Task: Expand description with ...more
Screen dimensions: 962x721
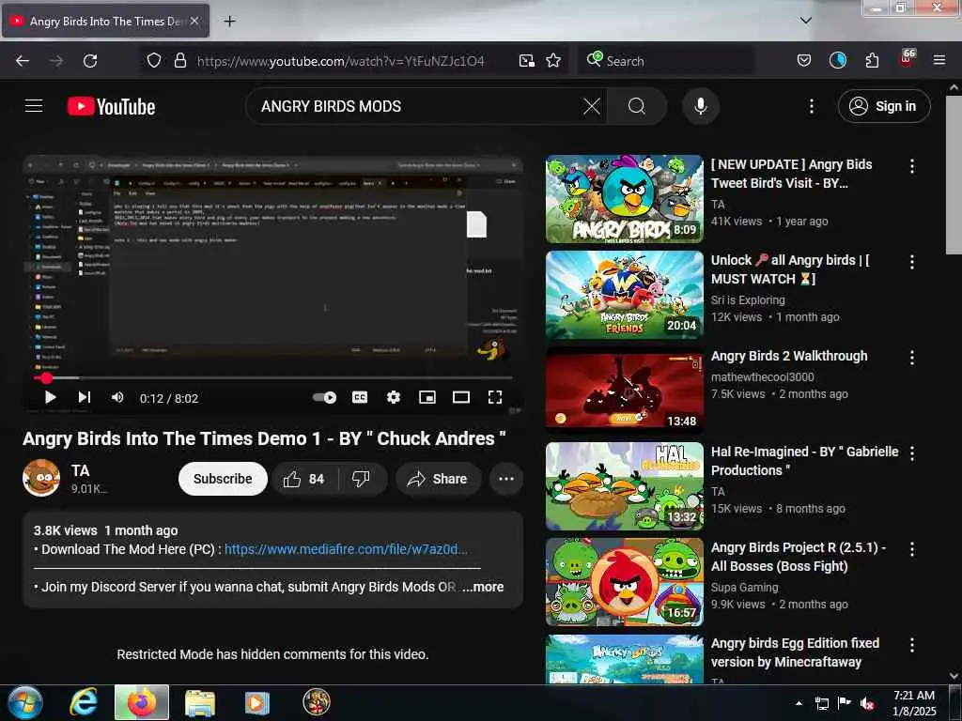Action: (x=483, y=587)
